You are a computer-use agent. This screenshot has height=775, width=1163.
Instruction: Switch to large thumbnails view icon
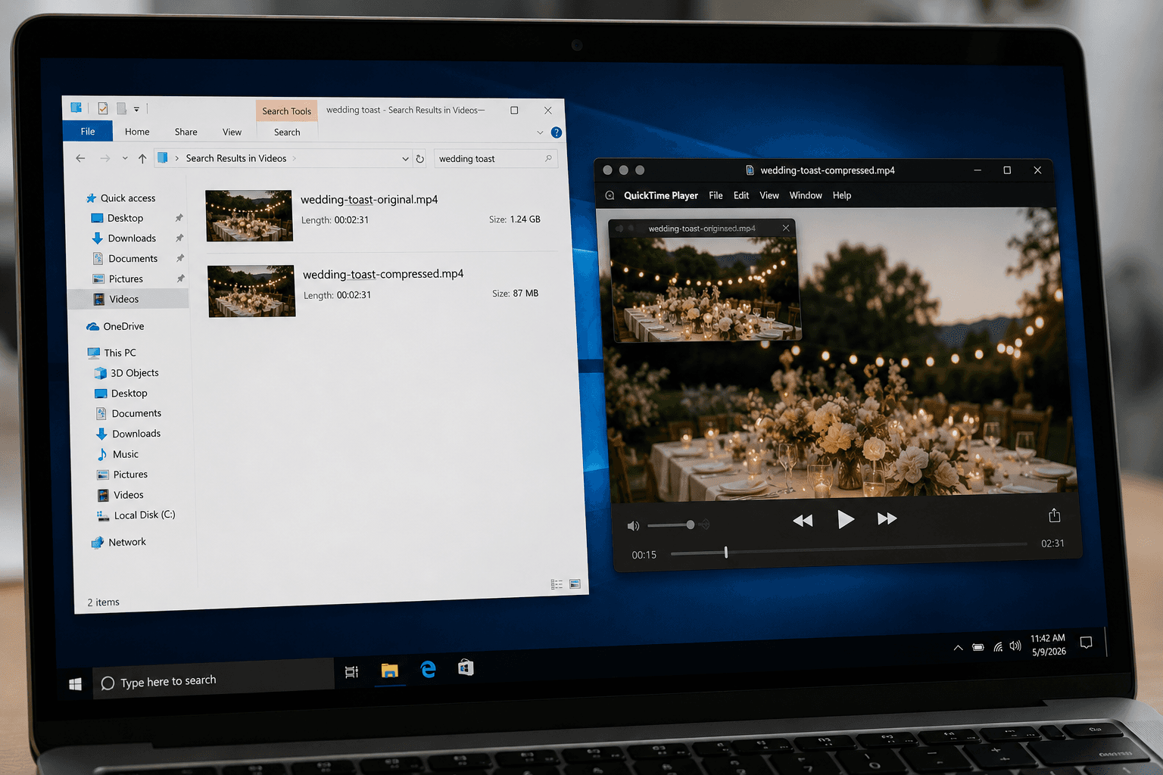click(575, 584)
